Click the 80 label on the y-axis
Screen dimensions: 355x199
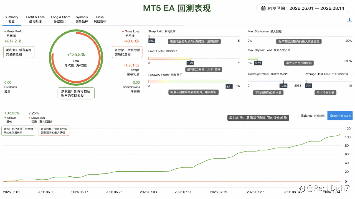coord(347,146)
